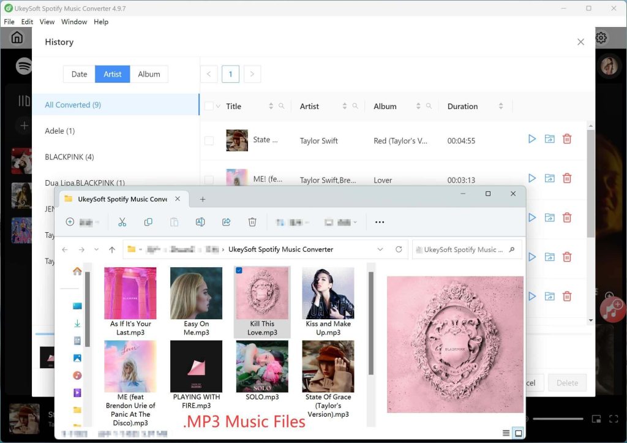The height and width of the screenshot is (443, 627).
Task: Switch to the Album filter tab
Action: (x=149, y=74)
